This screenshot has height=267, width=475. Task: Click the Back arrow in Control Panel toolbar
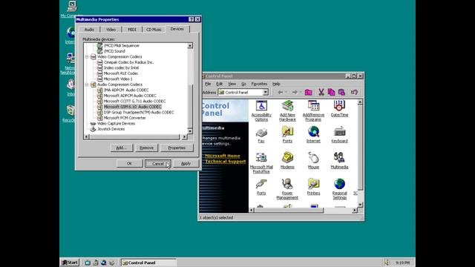[281, 92]
